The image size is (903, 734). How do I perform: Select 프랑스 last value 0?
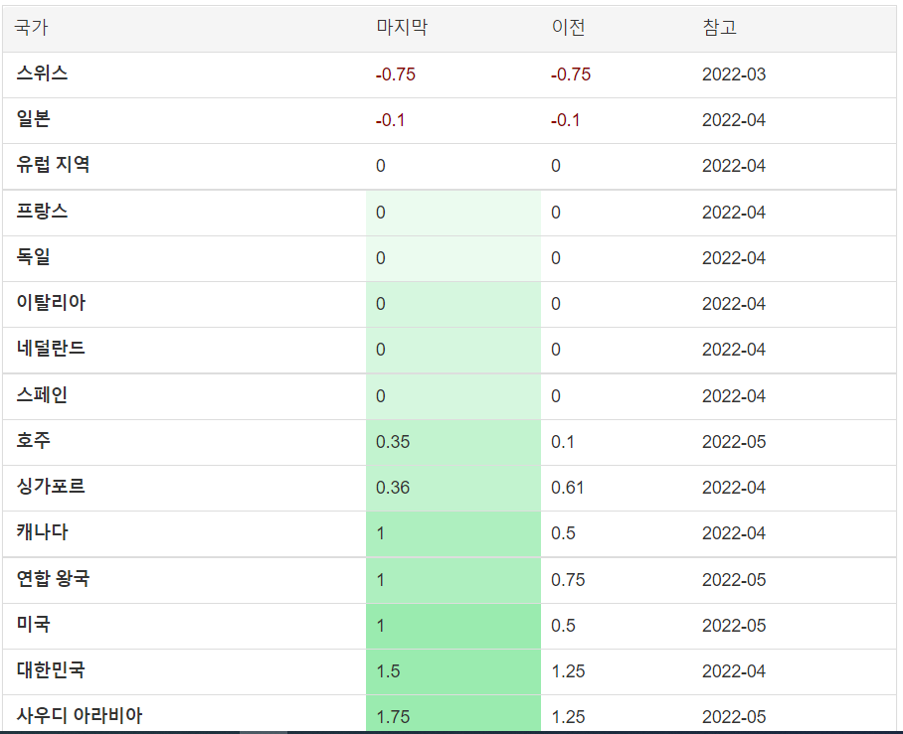pyautogui.click(x=381, y=213)
